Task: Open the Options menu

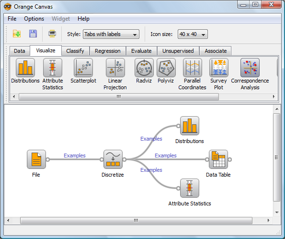Action: (x=34, y=19)
